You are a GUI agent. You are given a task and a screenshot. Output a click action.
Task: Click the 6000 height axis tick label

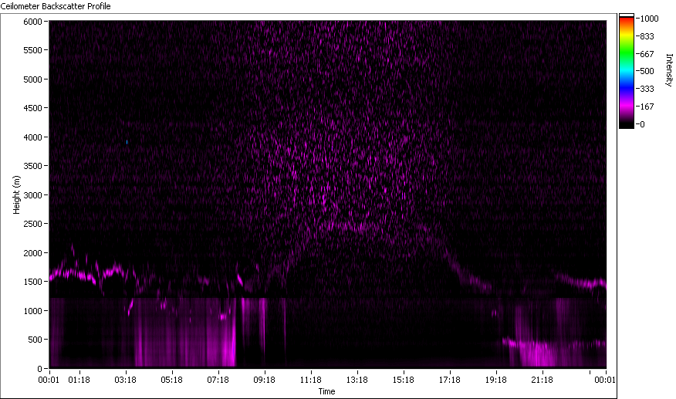[x=32, y=22]
